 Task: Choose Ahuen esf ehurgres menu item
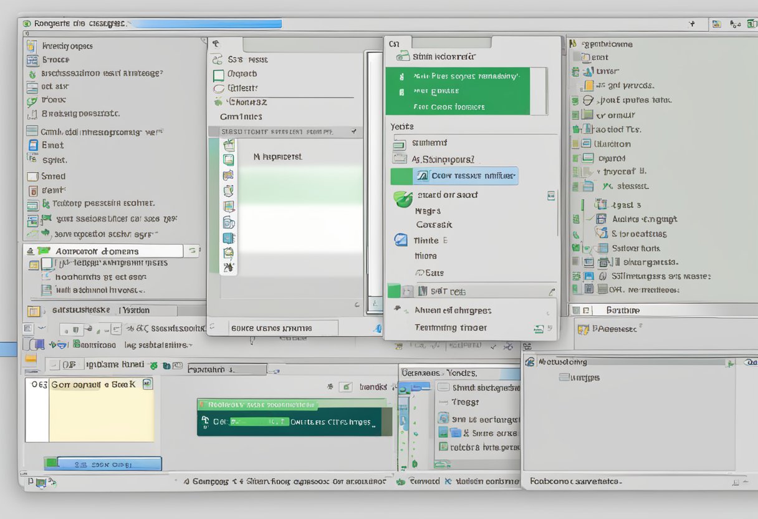[453, 310]
